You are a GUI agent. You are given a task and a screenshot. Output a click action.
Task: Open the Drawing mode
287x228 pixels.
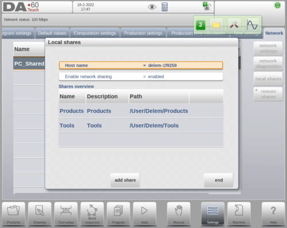pos(40,214)
